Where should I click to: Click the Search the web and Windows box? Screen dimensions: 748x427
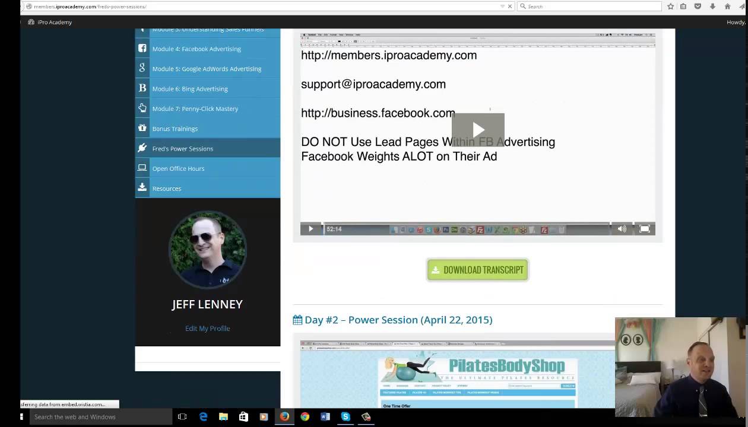100,417
